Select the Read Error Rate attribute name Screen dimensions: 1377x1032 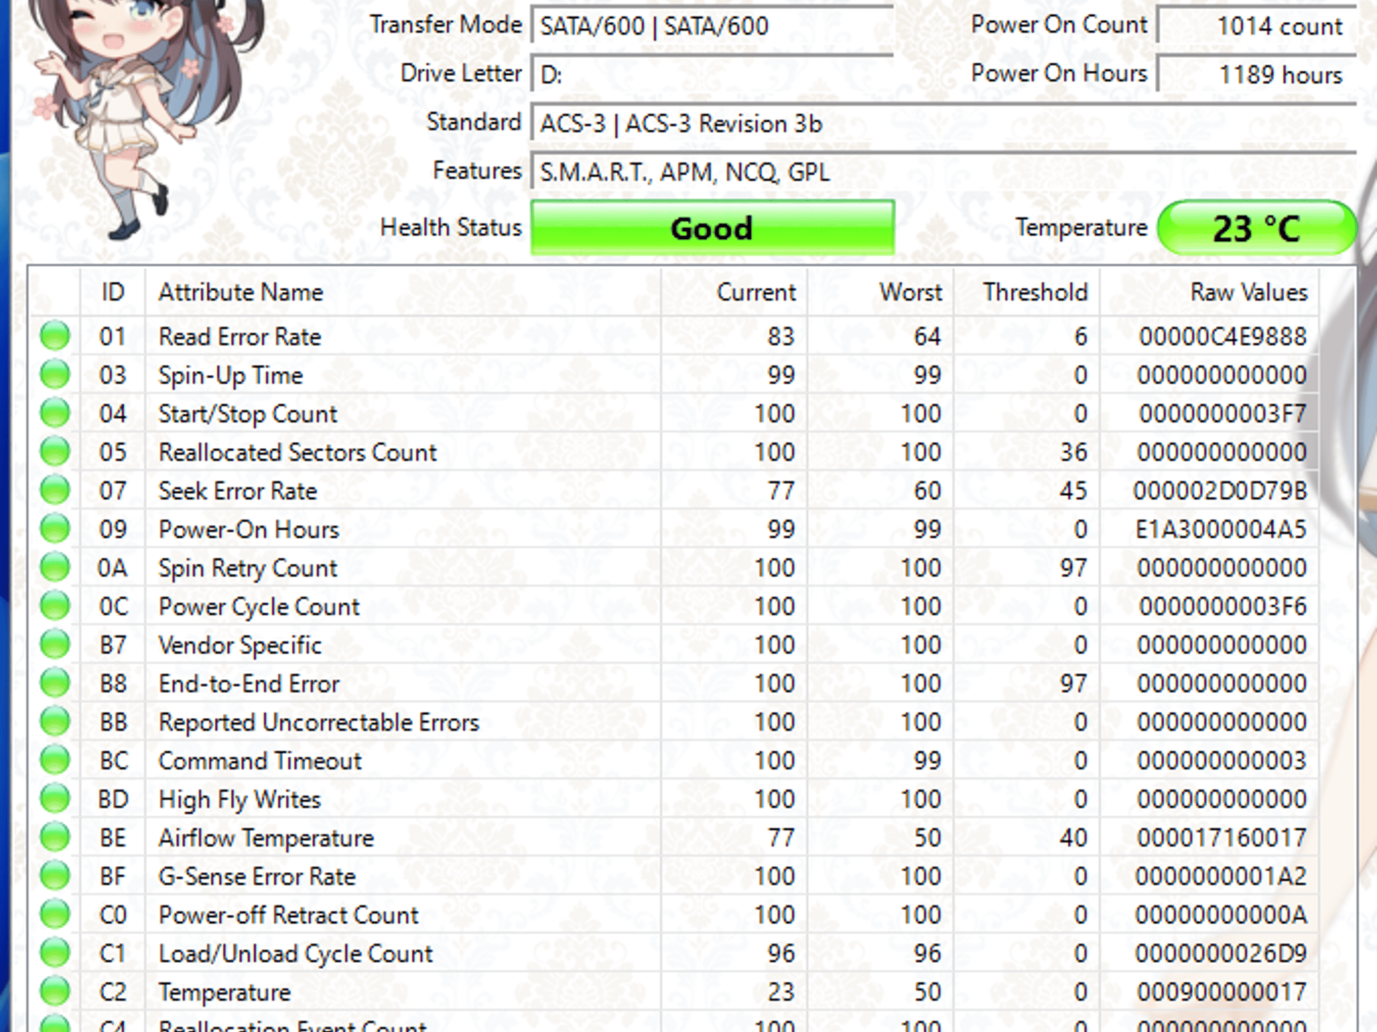tap(240, 337)
